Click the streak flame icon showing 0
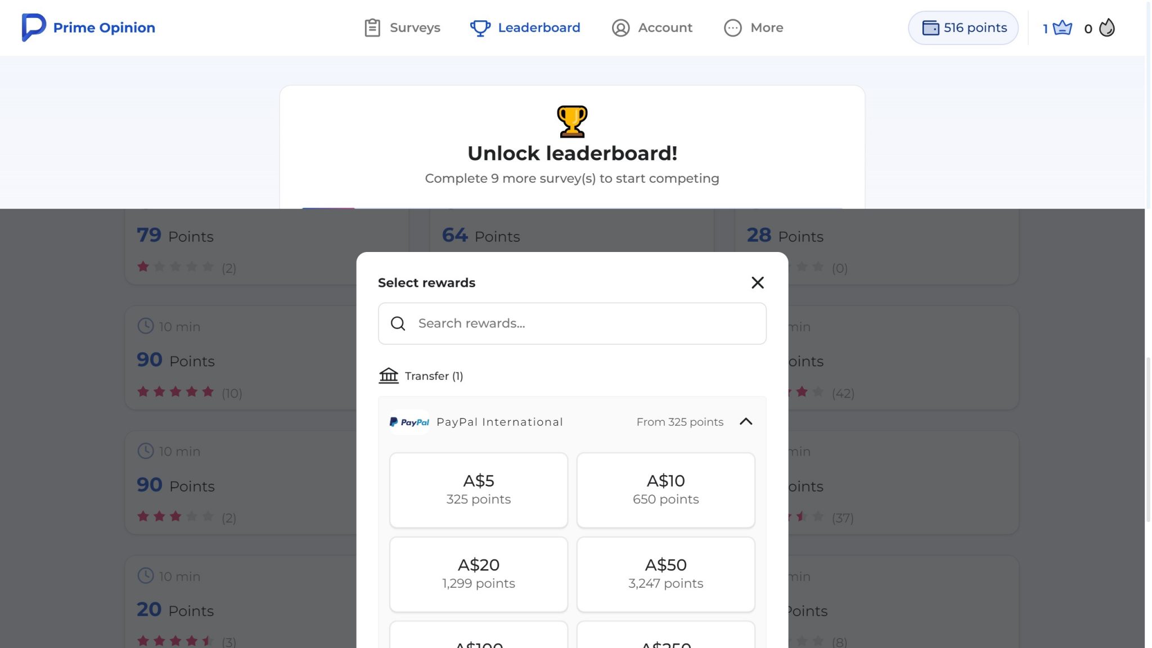 click(1106, 27)
